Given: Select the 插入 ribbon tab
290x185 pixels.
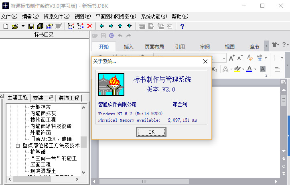Looking at the screenshot, I should tap(129, 47).
